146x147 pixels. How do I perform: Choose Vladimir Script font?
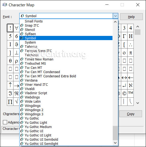[x=66, y=93]
